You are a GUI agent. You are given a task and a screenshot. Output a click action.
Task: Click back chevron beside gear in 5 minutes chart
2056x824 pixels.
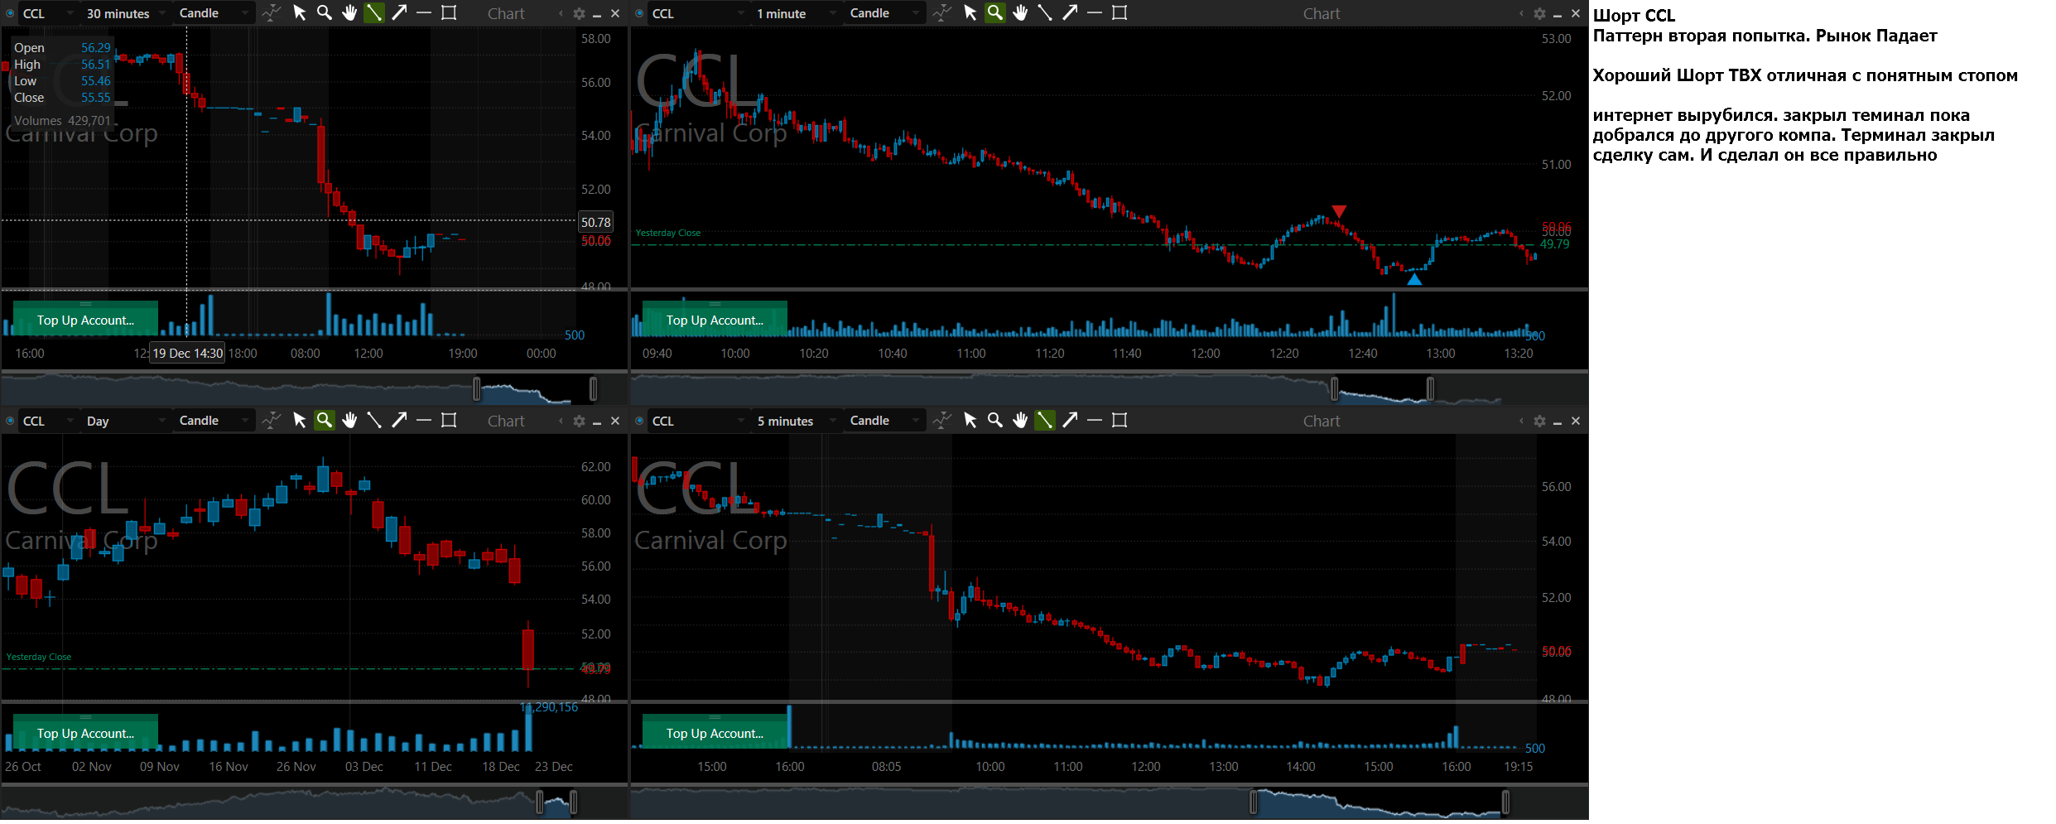(x=1521, y=421)
